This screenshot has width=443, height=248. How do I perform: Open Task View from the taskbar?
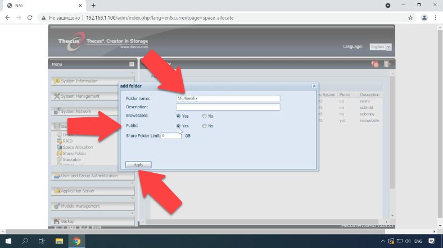tap(42, 241)
